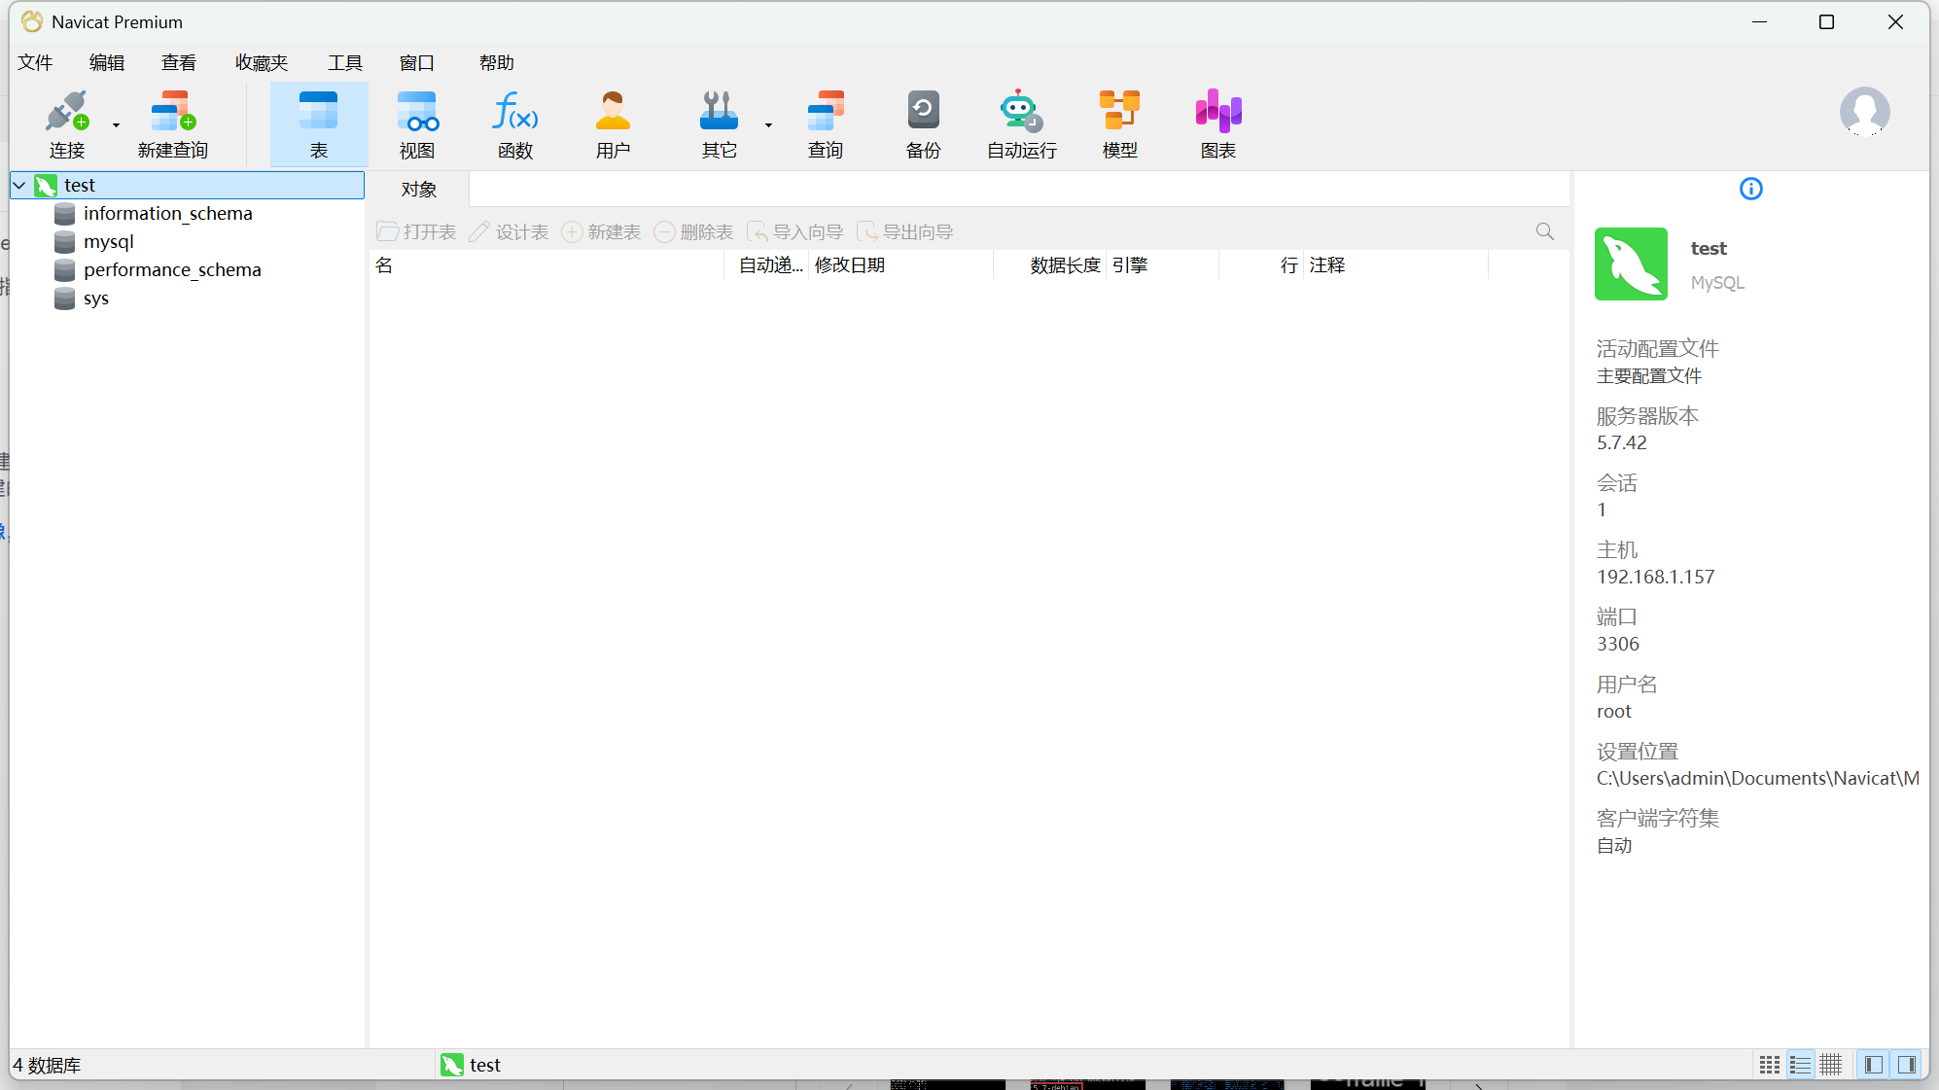
Task: Toggle the right information pane button
Action: click(1906, 1065)
